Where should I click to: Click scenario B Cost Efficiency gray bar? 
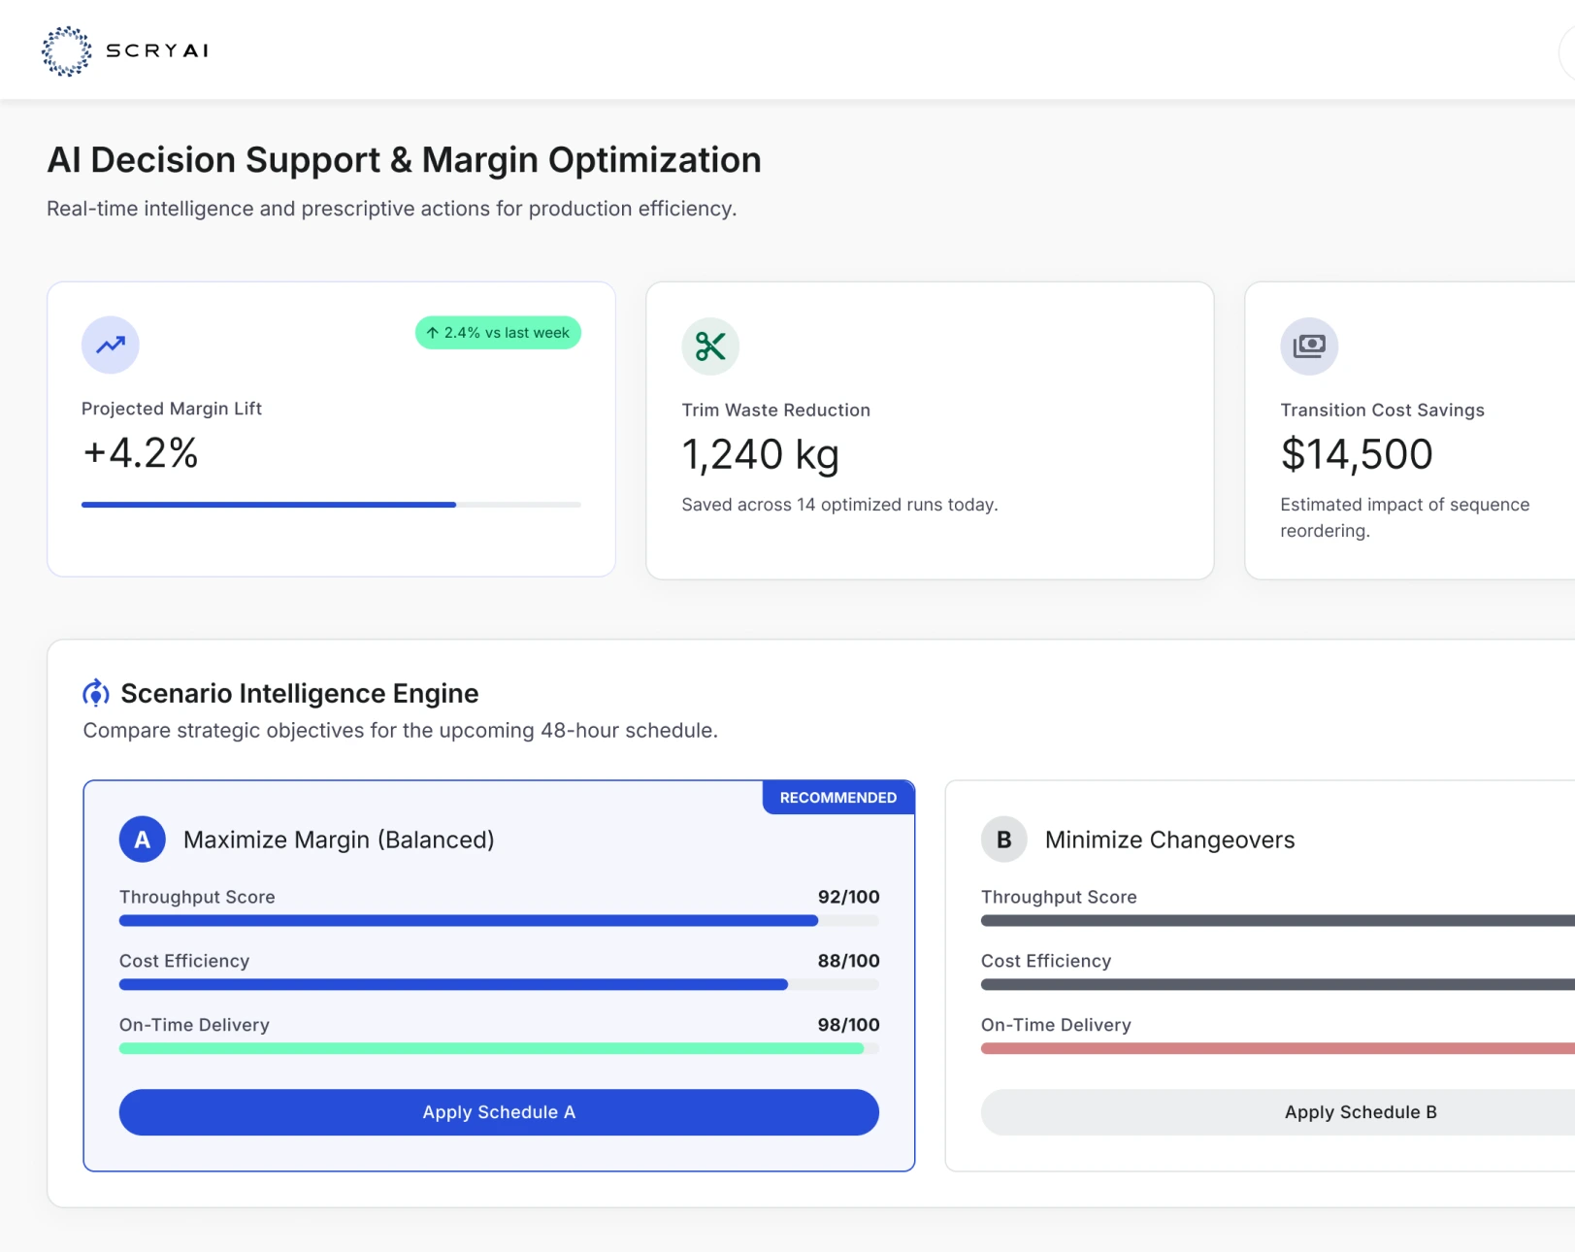[1278, 985]
